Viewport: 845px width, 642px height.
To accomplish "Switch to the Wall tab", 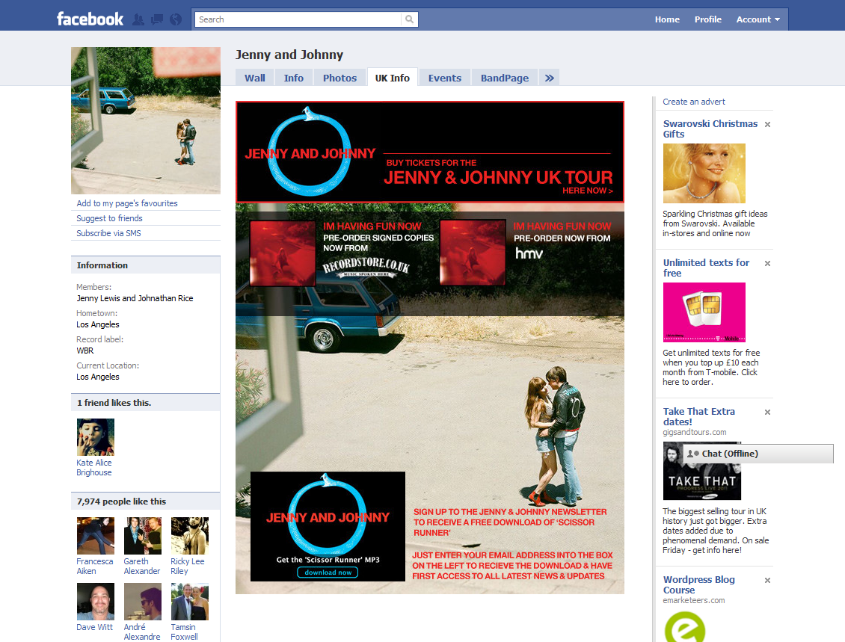I will tap(255, 78).
